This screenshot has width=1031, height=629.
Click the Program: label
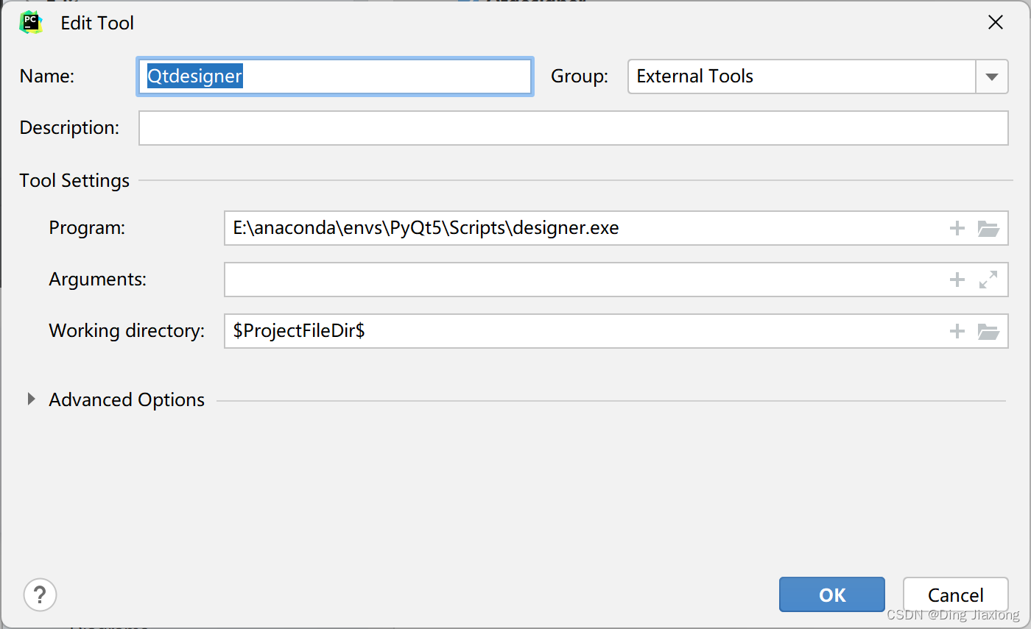click(87, 228)
